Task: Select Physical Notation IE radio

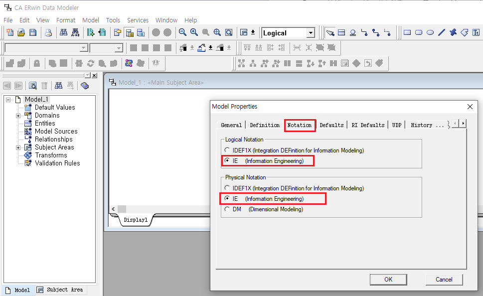Action: 227,198
